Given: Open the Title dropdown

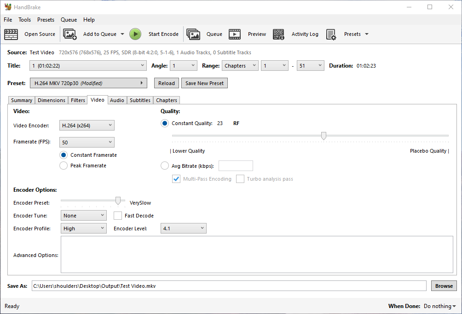Looking at the screenshot, I should [x=88, y=66].
